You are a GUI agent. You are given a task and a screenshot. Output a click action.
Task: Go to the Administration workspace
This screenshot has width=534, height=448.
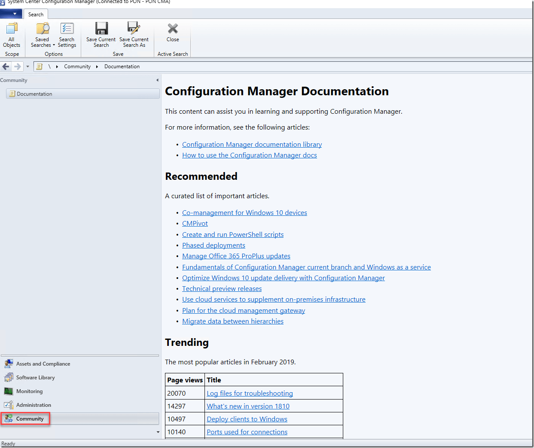(x=34, y=405)
